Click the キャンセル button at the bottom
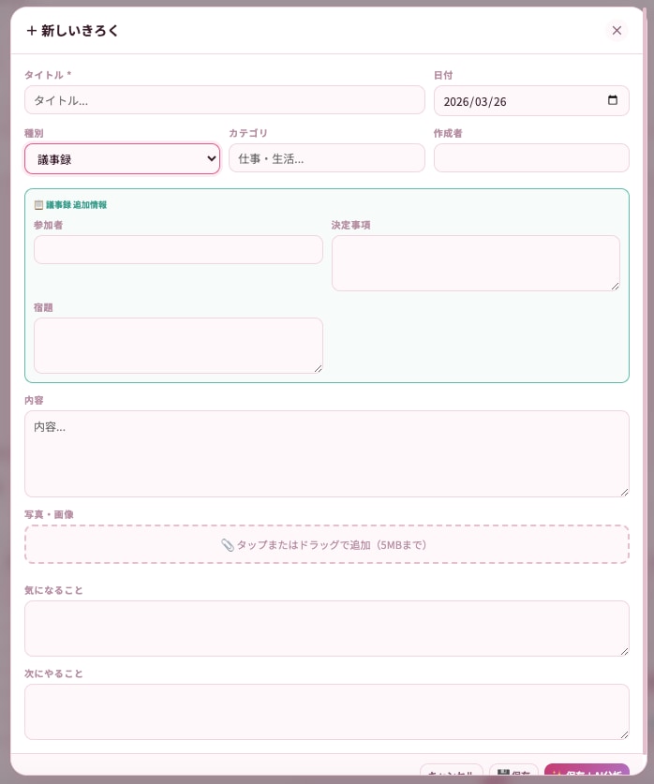654x784 pixels. [x=452, y=771]
